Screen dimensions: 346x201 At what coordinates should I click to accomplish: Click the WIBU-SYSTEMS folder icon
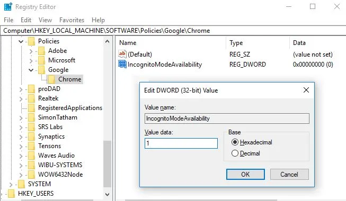[32, 165]
